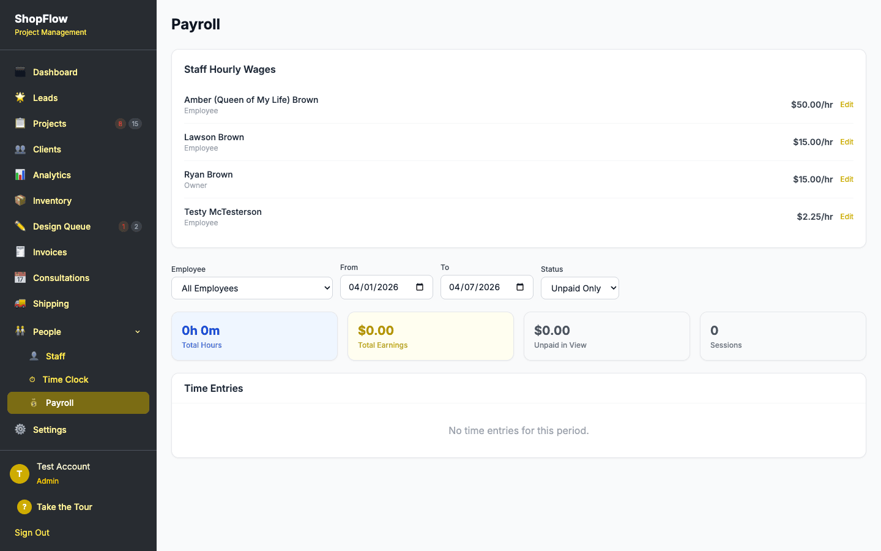Image resolution: width=881 pixels, height=551 pixels.
Task: Open the Time Clock page
Action: [65, 379]
